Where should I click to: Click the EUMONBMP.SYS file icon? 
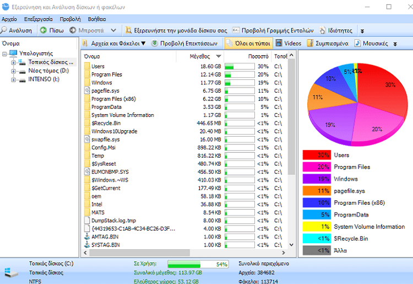pyautogui.click(x=87, y=172)
